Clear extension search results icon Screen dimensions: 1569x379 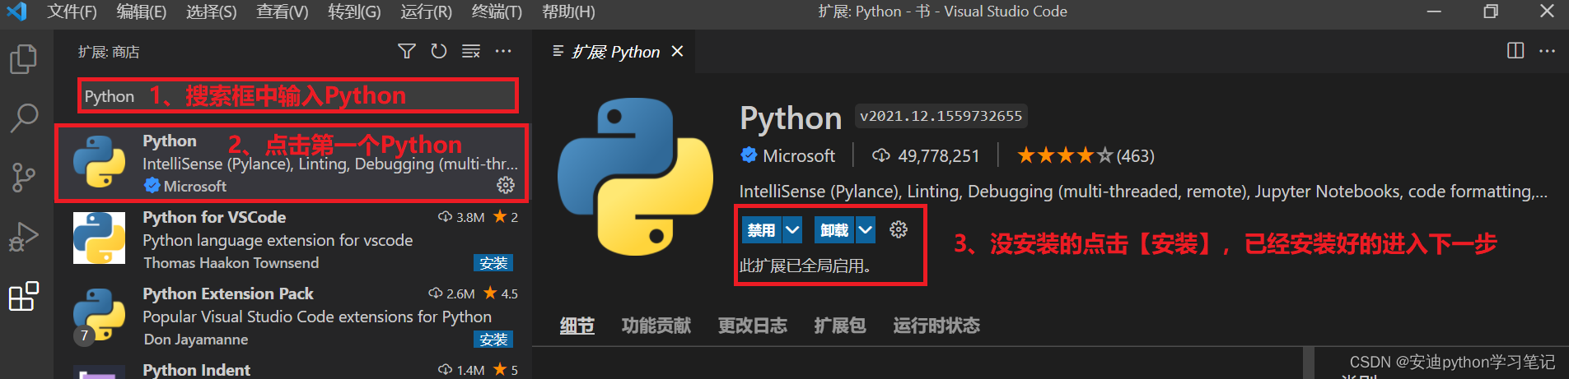[471, 52]
